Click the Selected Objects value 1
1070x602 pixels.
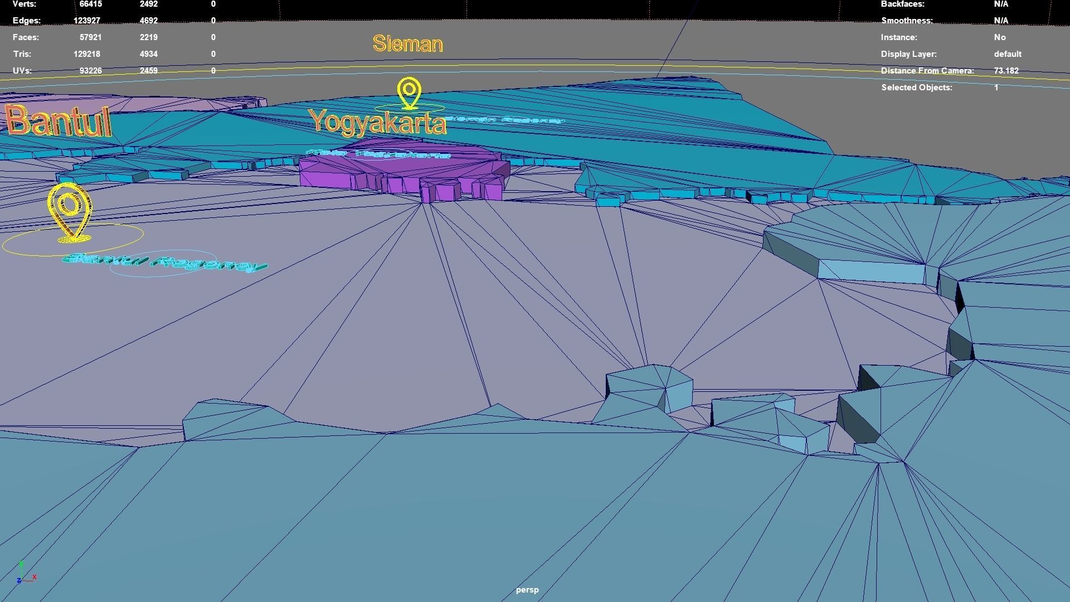(996, 88)
